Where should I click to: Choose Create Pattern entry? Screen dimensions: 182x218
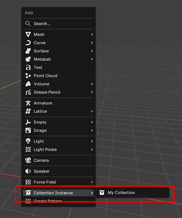[x=59, y=201]
